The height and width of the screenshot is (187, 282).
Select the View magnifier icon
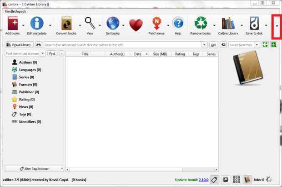[90, 23]
